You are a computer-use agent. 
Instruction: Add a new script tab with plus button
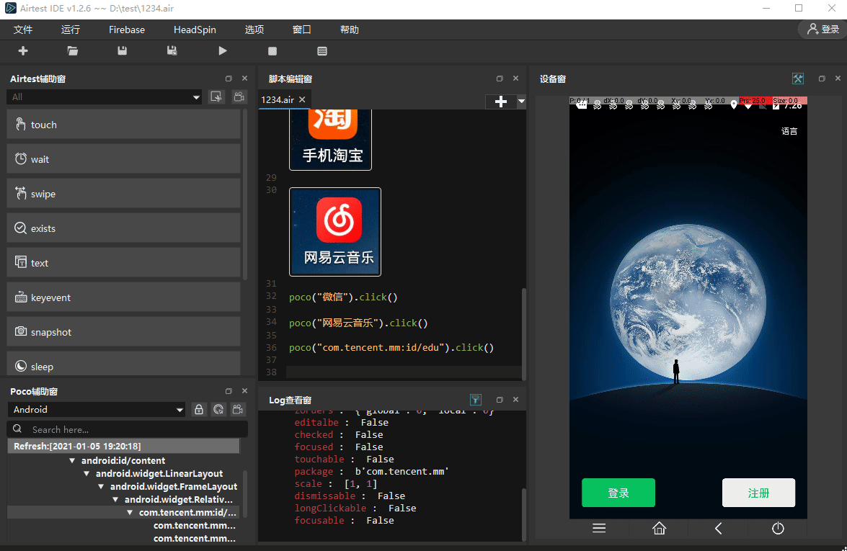[501, 102]
